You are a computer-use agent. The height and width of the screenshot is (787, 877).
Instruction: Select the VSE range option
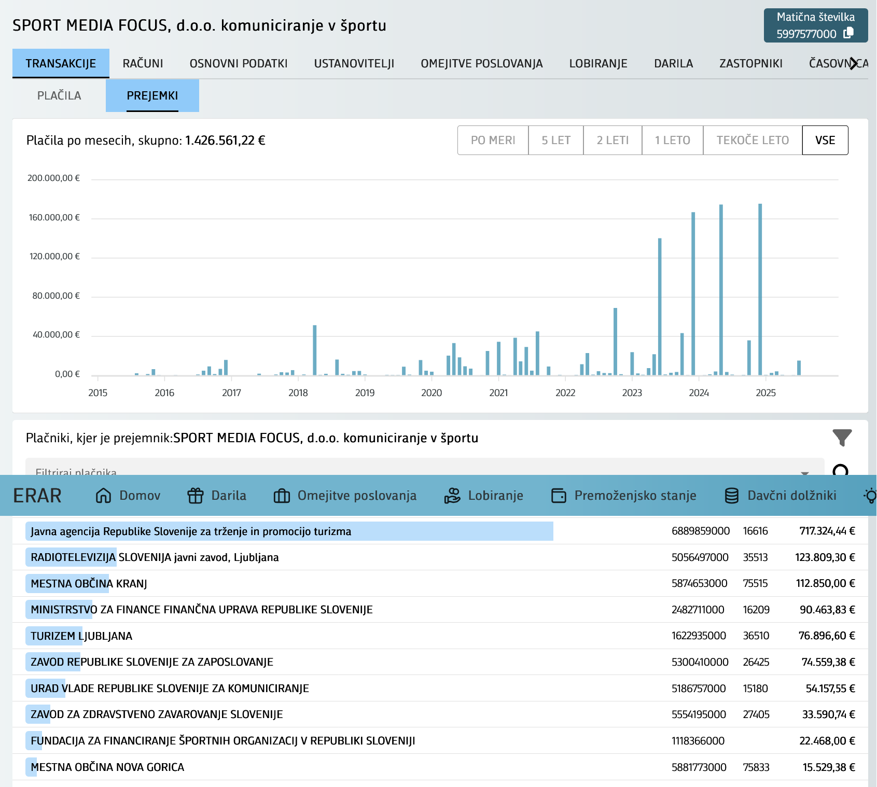[825, 140]
